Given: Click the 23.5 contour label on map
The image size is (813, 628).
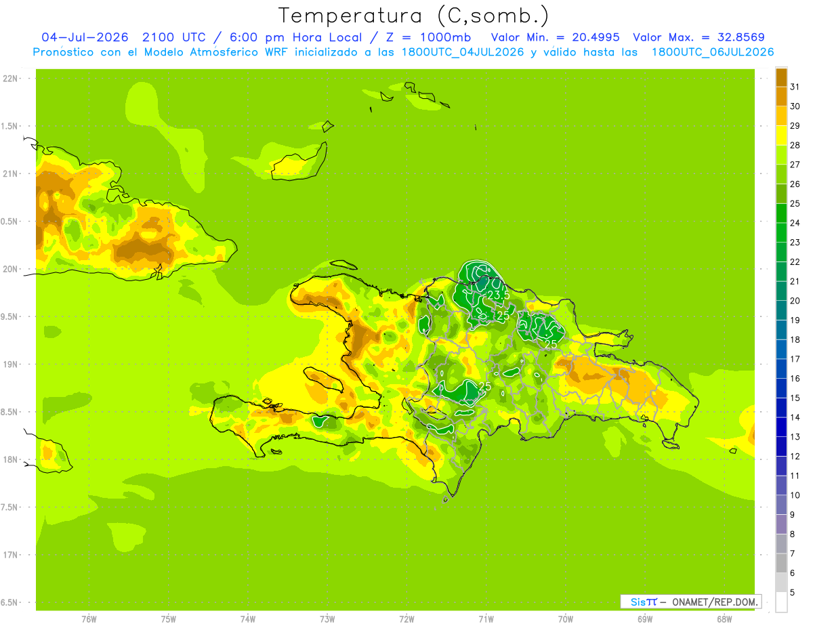Looking at the screenshot, I should 498,295.
